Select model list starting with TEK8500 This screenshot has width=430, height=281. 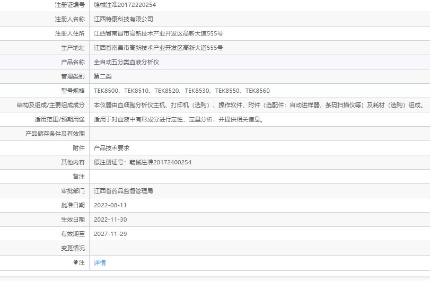(182, 91)
